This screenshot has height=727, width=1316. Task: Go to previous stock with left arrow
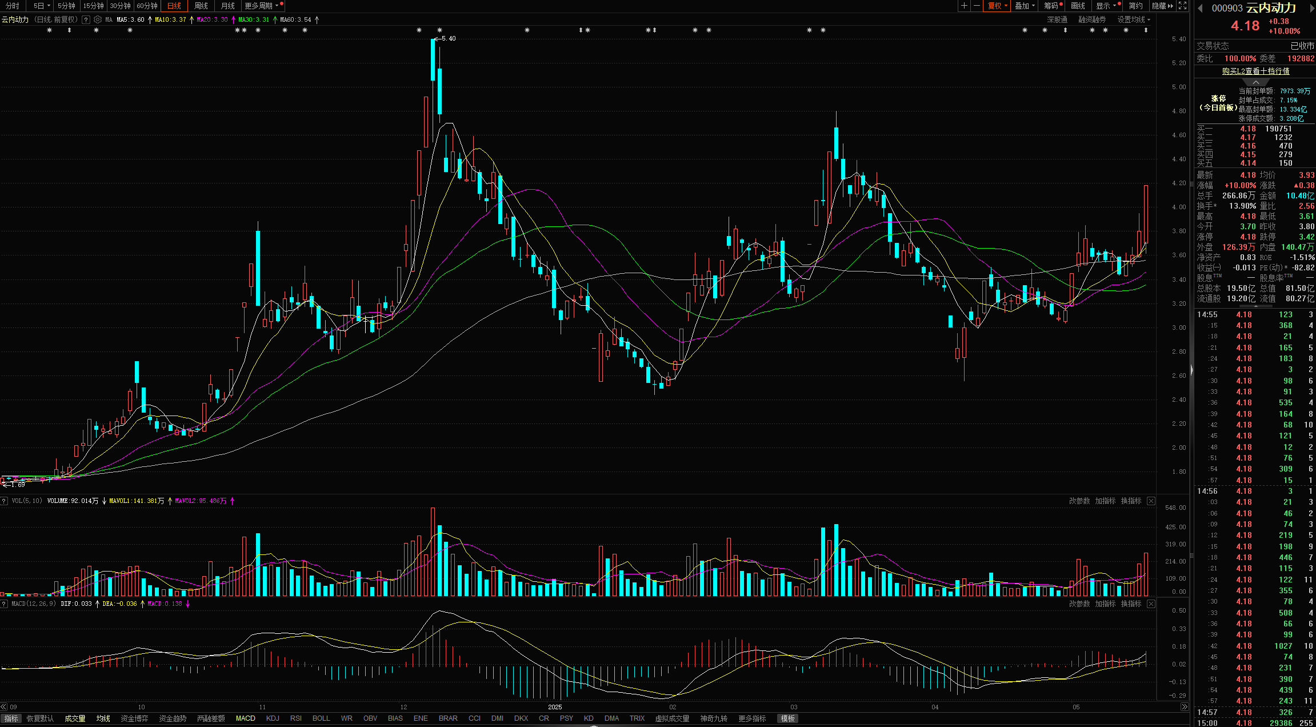[x=1201, y=8]
